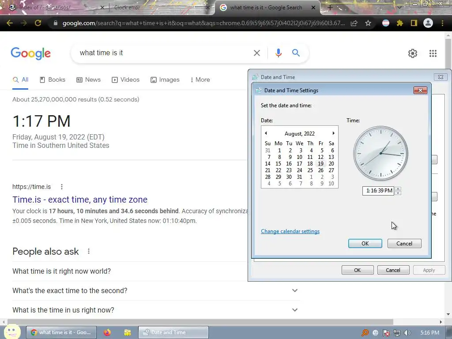Increase time with the up spinner arrow
Screen dimensions: 452x339
(x=398, y=189)
